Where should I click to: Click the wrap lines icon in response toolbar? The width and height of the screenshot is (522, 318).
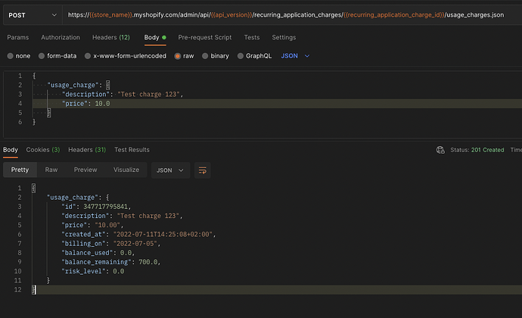[202, 170]
